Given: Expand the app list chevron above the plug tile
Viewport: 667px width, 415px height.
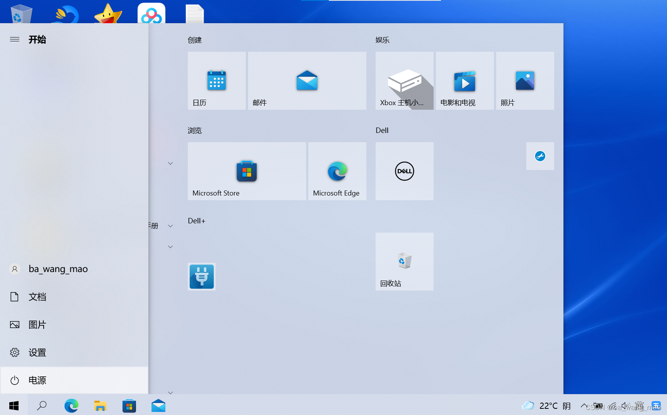Looking at the screenshot, I should (x=170, y=247).
